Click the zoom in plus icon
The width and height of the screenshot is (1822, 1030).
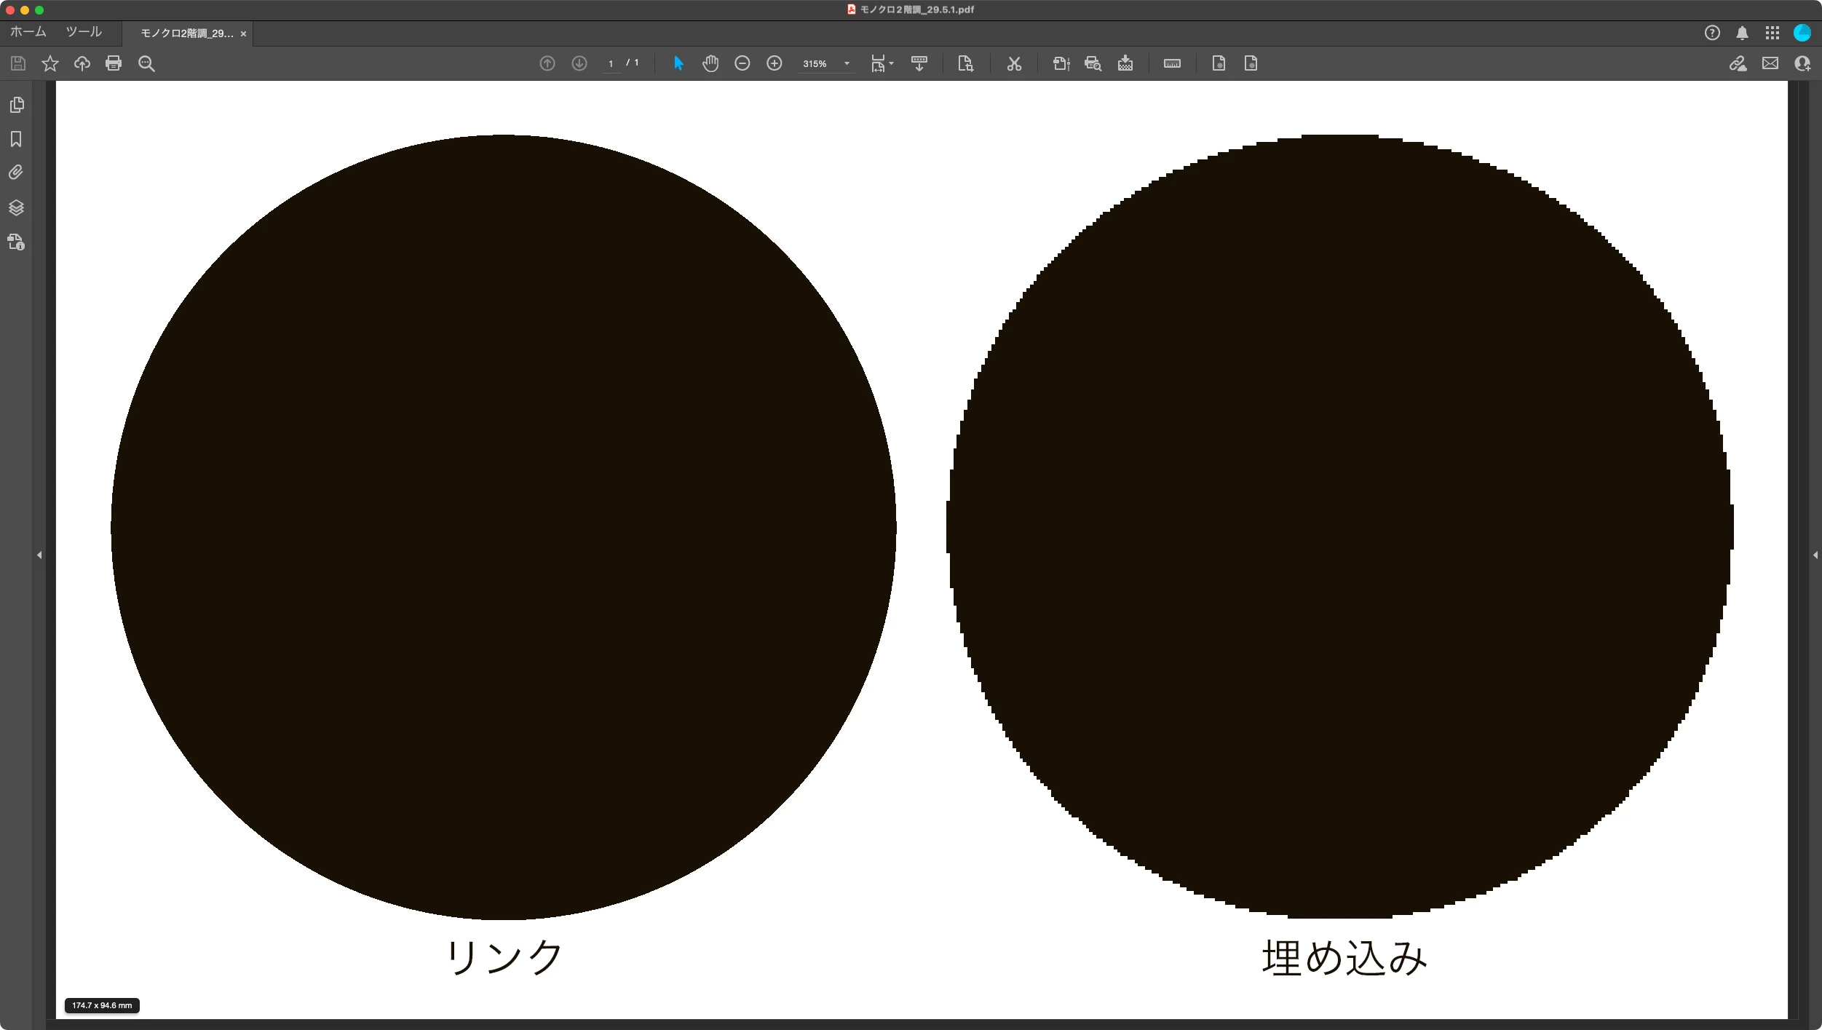(775, 63)
